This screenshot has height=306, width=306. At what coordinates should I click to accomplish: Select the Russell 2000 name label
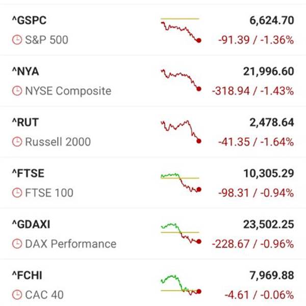click(x=58, y=142)
